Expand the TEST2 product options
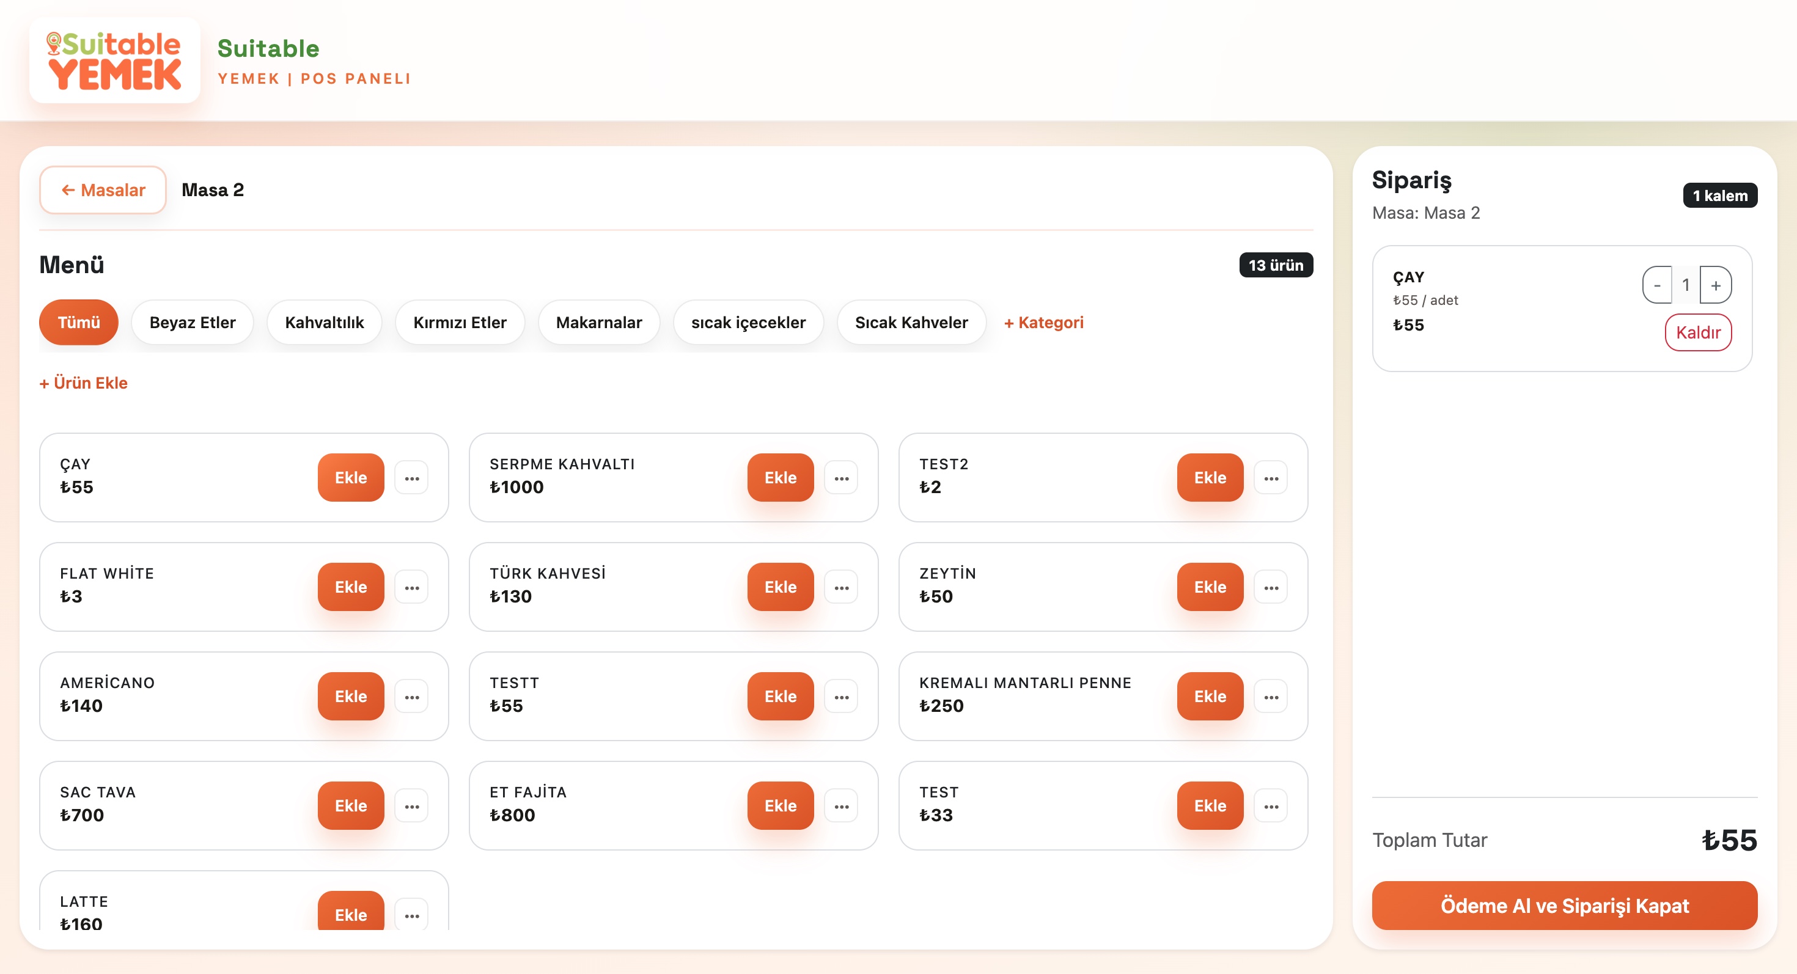This screenshot has height=974, width=1797. coord(1271,478)
